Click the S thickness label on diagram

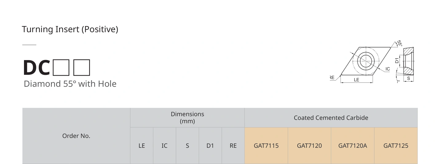(409, 78)
